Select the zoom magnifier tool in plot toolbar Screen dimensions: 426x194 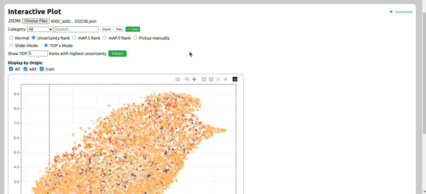pyautogui.click(x=187, y=79)
